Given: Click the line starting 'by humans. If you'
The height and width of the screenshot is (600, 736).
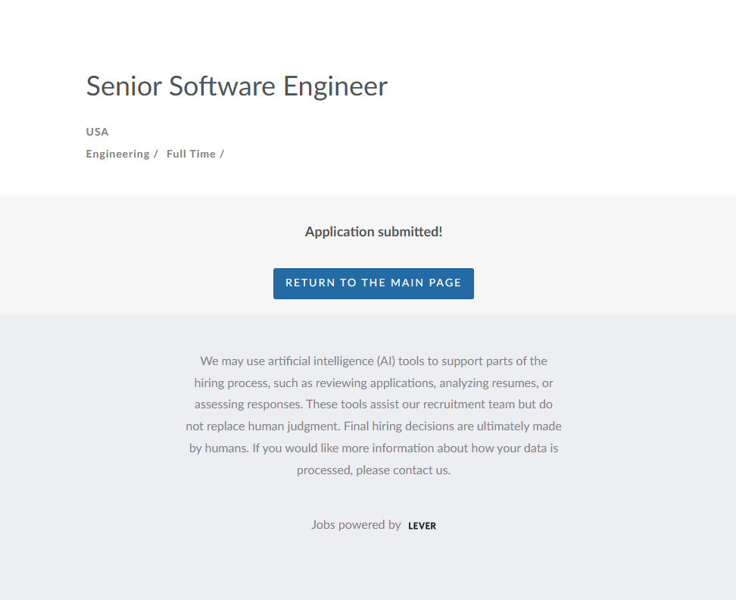Looking at the screenshot, I should pyautogui.click(x=373, y=448).
